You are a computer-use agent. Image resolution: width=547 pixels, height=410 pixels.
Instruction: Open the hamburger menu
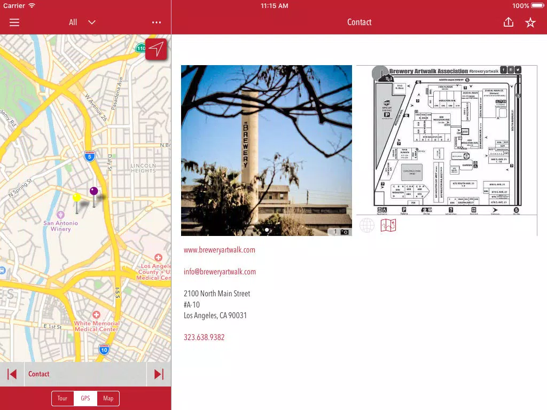[x=14, y=22]
